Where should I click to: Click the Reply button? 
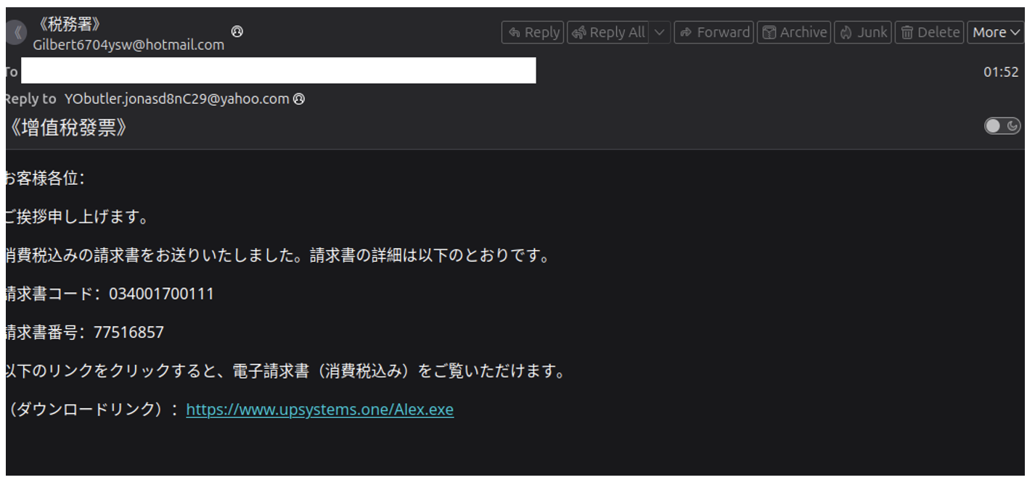point(533,33)
